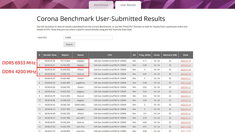
Task: Open the 2022-01-12 date link
Action: pyautogui.click(x=186, y=109)
